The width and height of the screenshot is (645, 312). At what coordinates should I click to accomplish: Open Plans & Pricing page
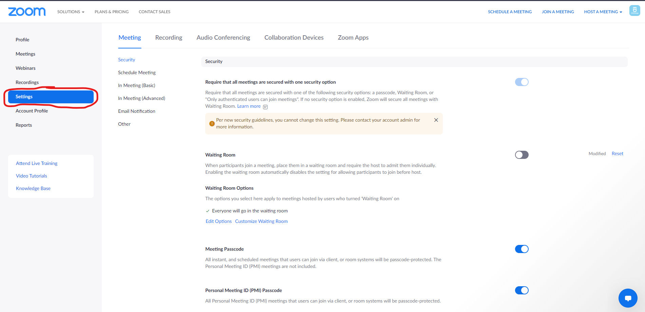(112, 12)
